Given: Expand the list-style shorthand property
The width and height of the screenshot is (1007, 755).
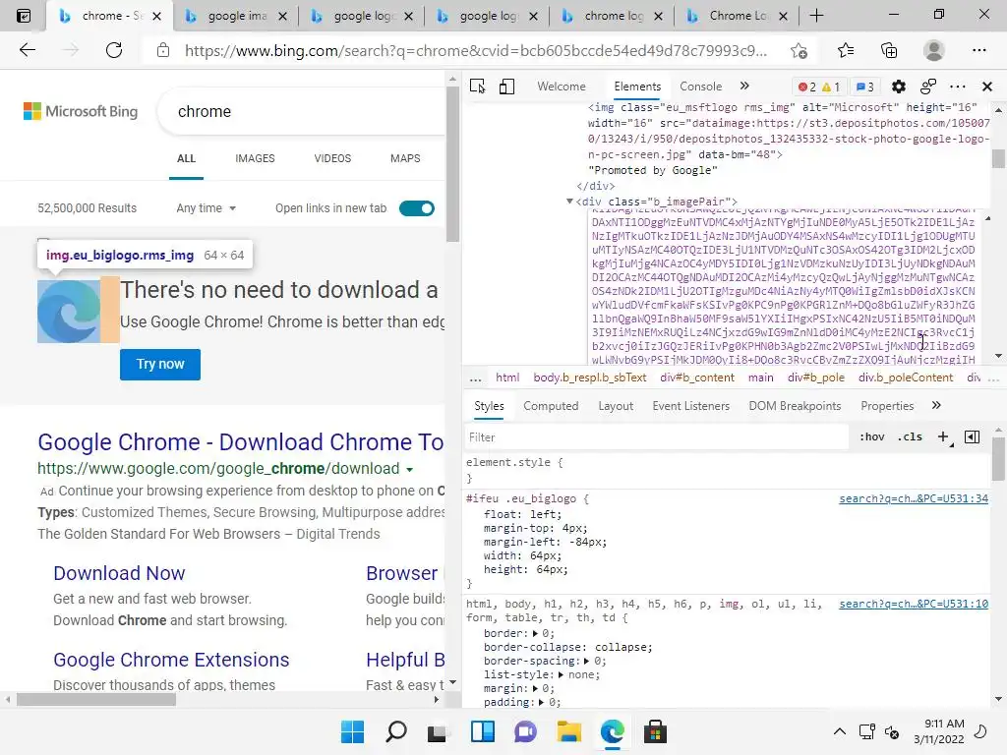Looking at the screenshot, I should click(x=561, y=674).
